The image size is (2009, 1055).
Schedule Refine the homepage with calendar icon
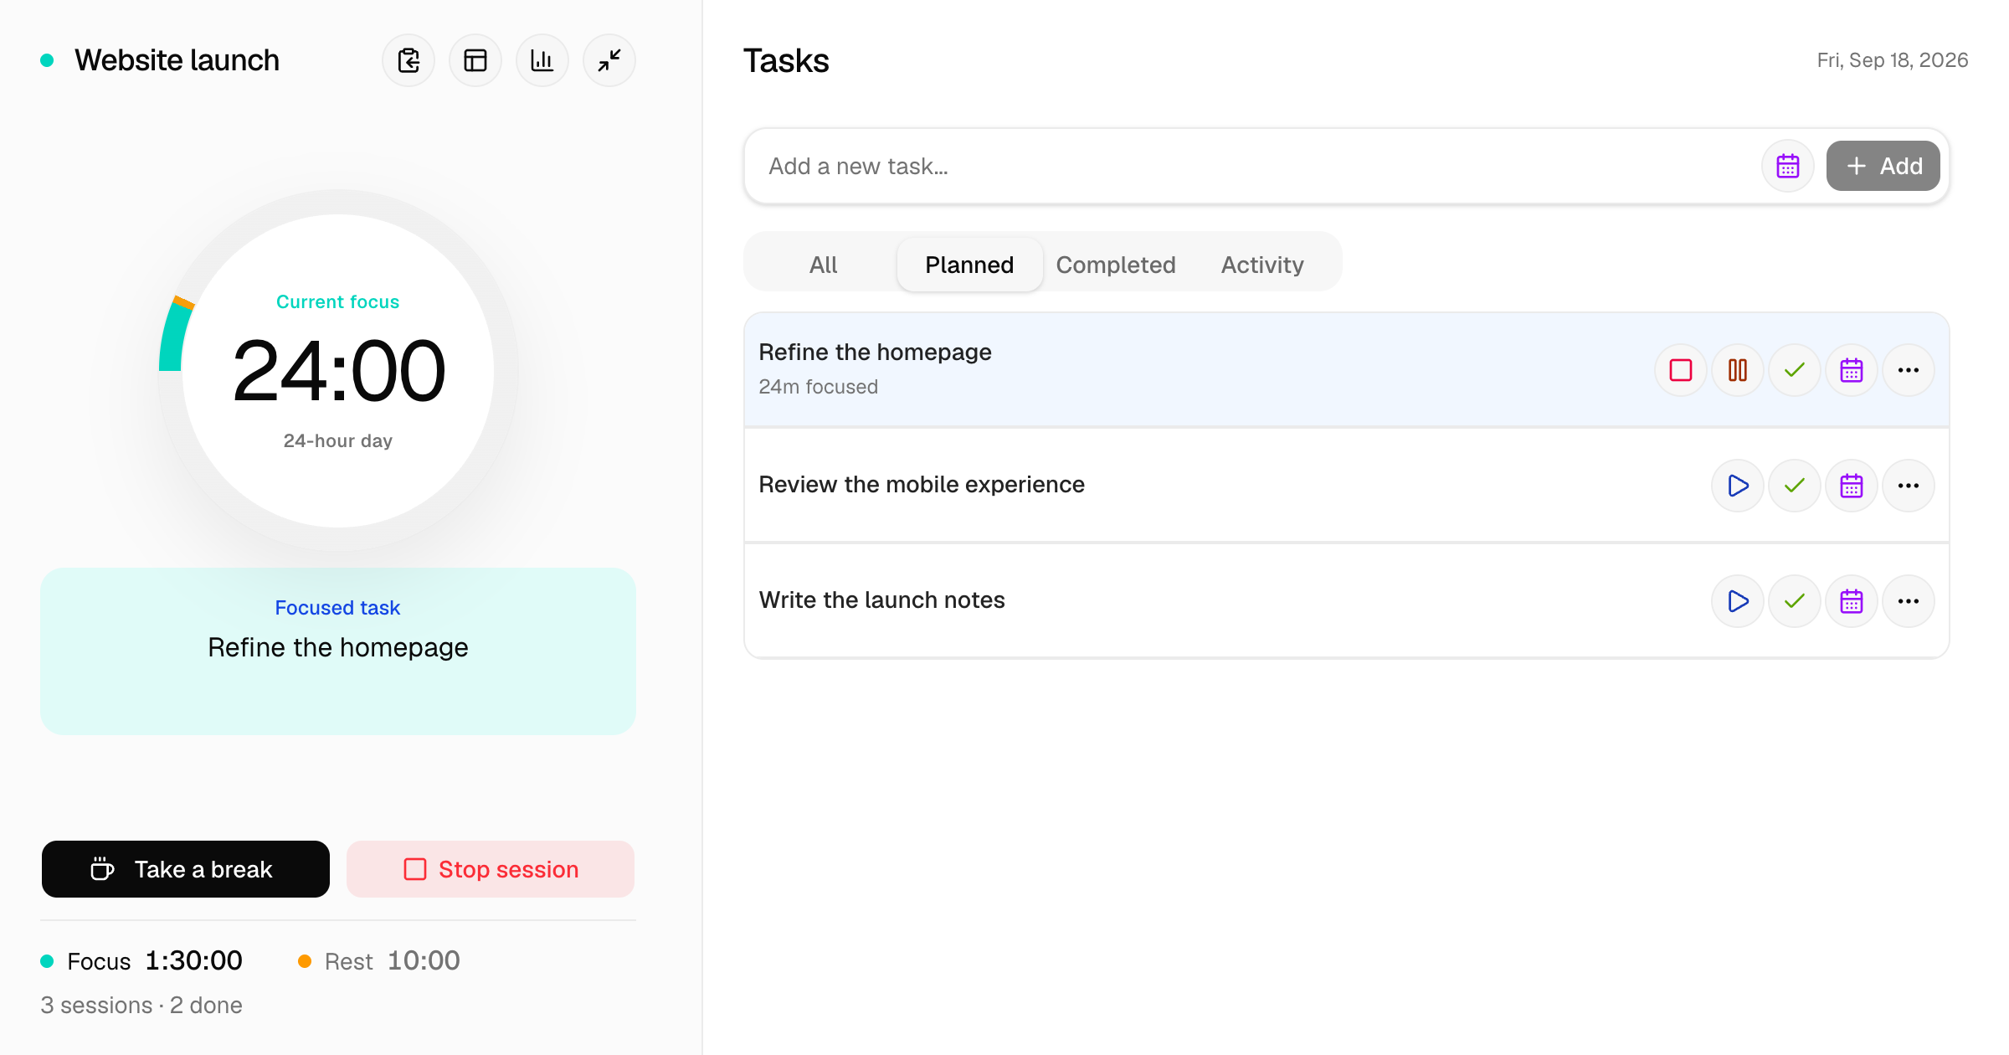point(1852,370)
